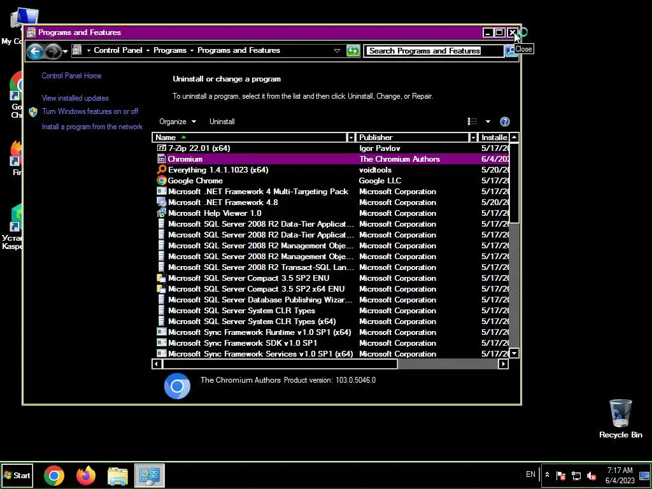Open File Explorer from the taskbar

(118, 476)
